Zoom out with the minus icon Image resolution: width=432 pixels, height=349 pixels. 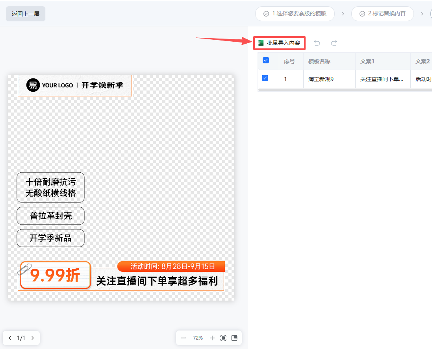pyautogui.click(x=184, y=338)
